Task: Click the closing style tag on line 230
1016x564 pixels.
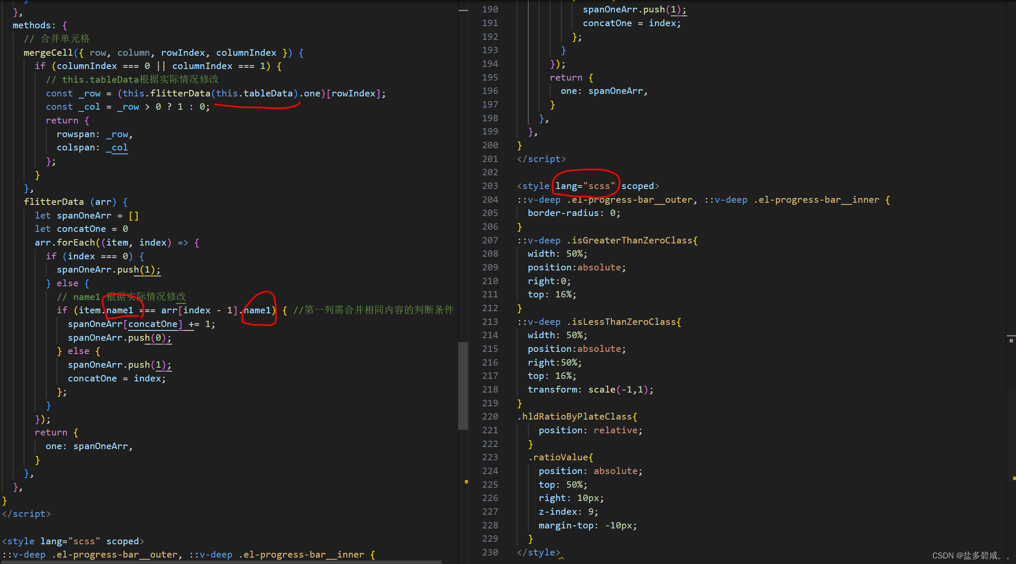Action: point(538,552)
